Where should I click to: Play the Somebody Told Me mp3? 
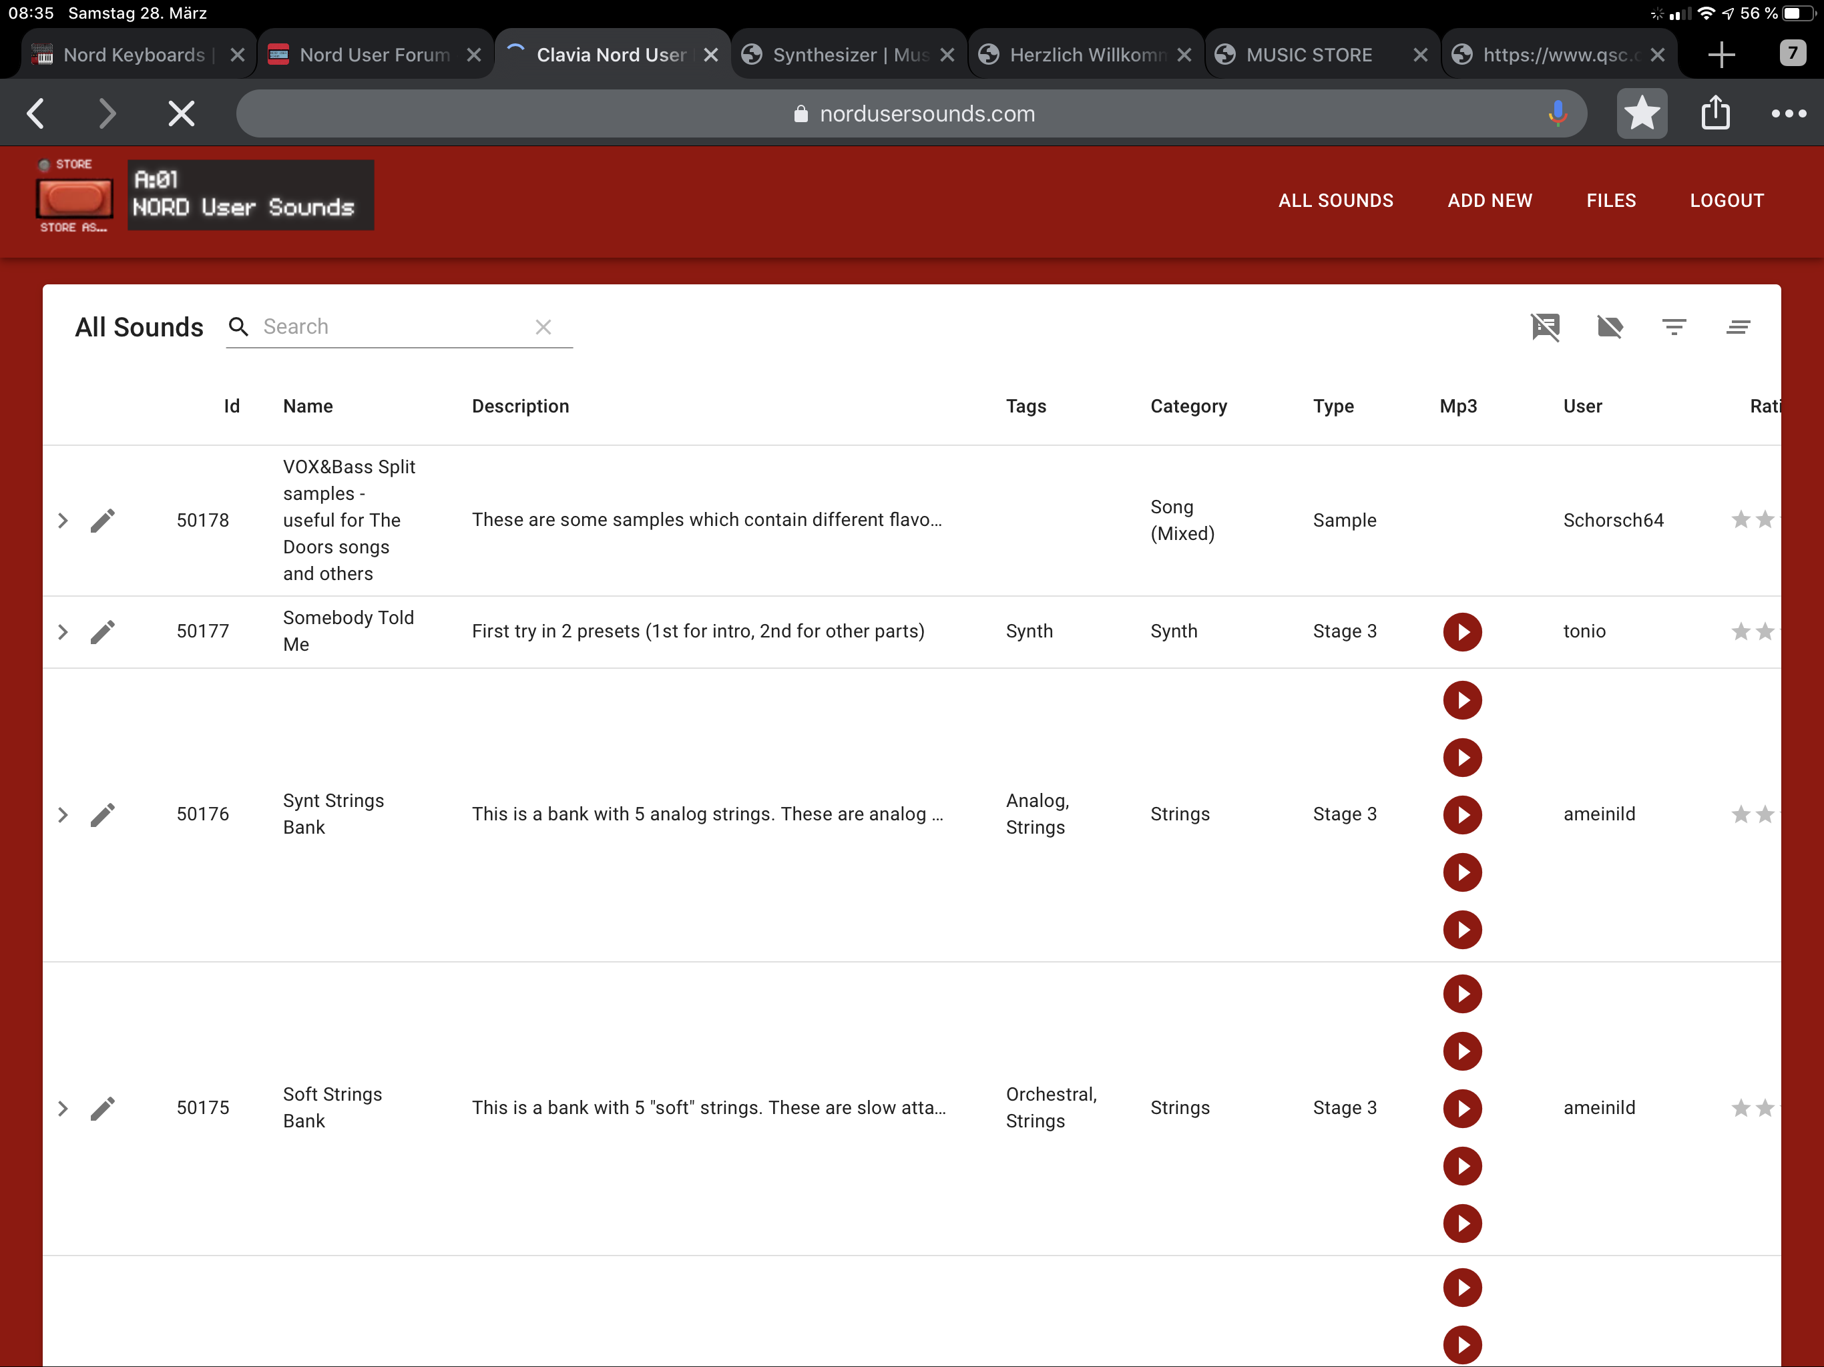tap(1462, 632)
